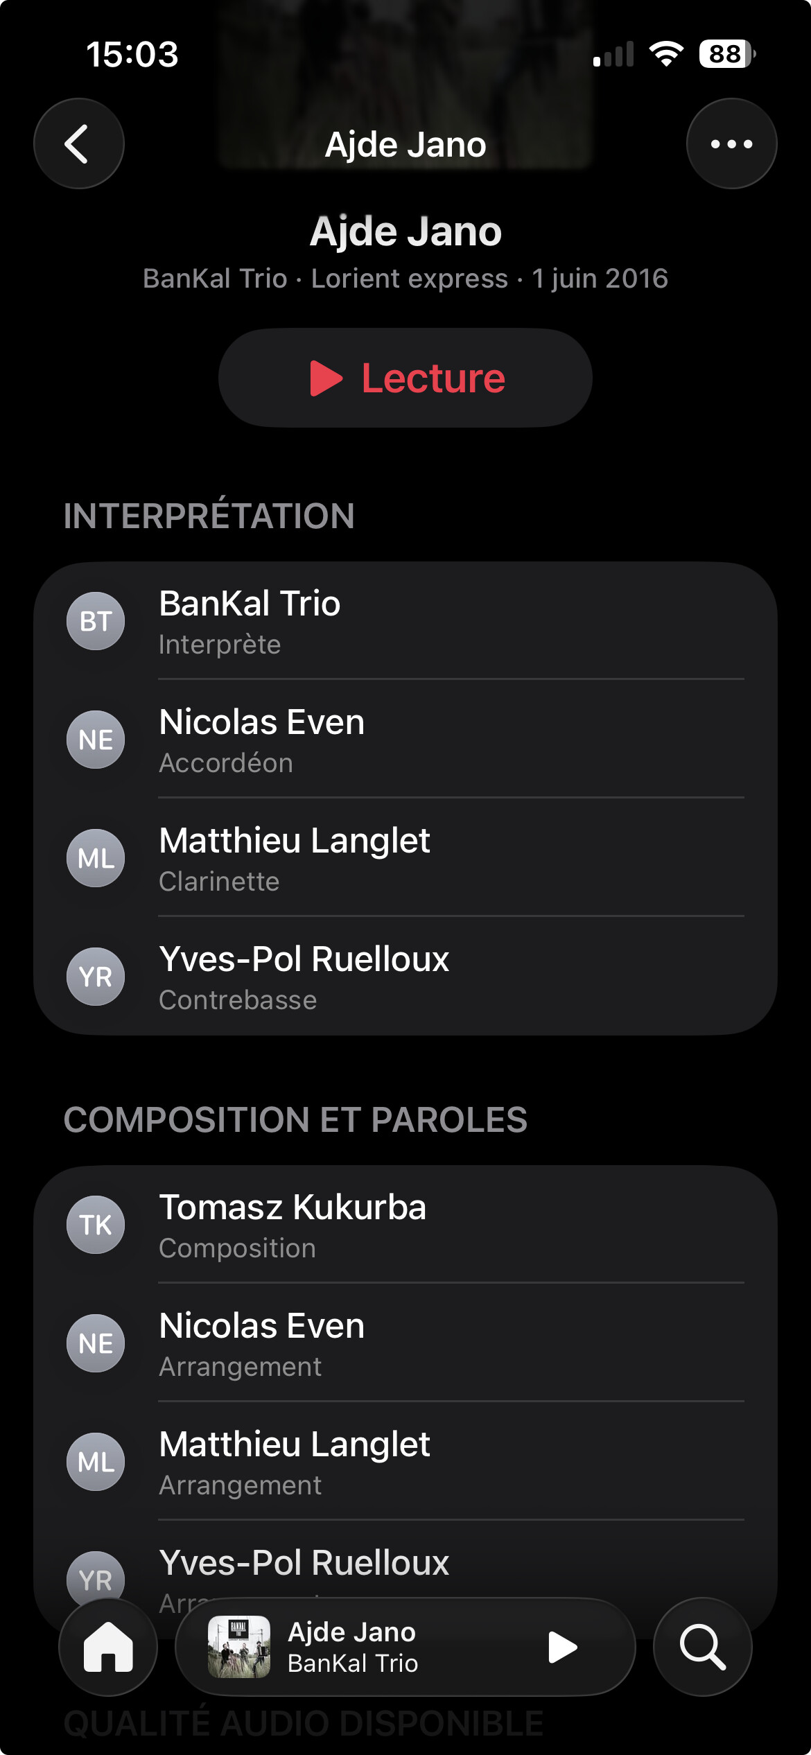
Task: Open the three-dot more options menu
Action: (731, 143)
